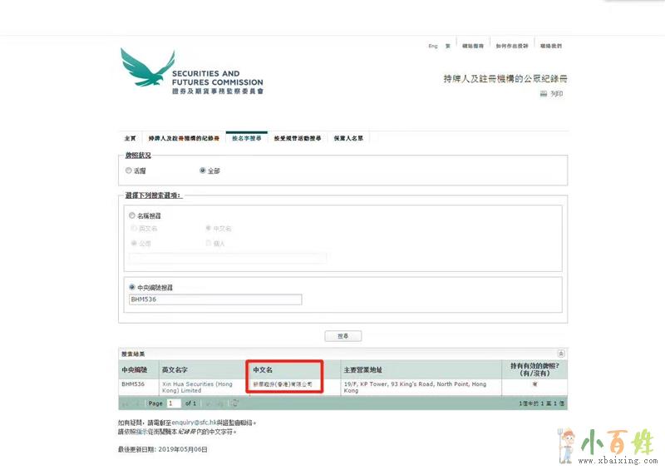665x470 pixels.
Task: Click the valid licence status icon
Action: click(x=534, y=386)
